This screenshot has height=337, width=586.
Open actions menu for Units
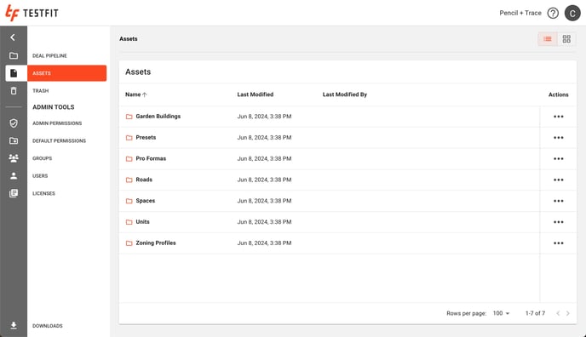pos(559,222)
